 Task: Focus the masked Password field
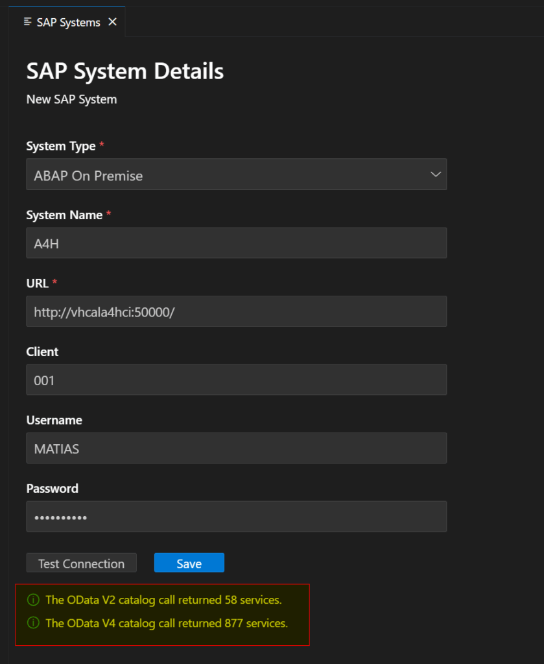tap(236, 517)
